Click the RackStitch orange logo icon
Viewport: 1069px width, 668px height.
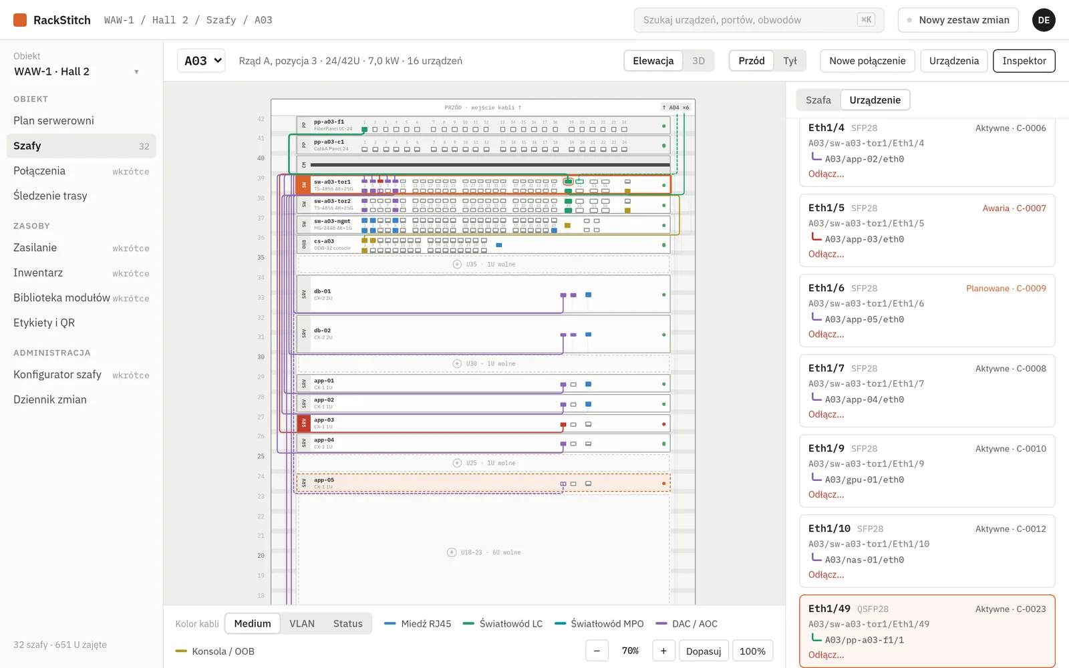pos(20,20)
